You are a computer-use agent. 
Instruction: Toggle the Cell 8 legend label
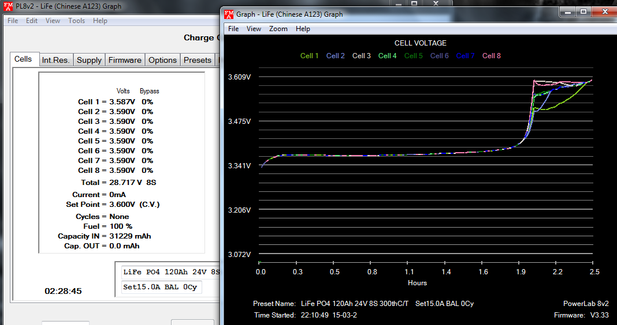(492, 56)
